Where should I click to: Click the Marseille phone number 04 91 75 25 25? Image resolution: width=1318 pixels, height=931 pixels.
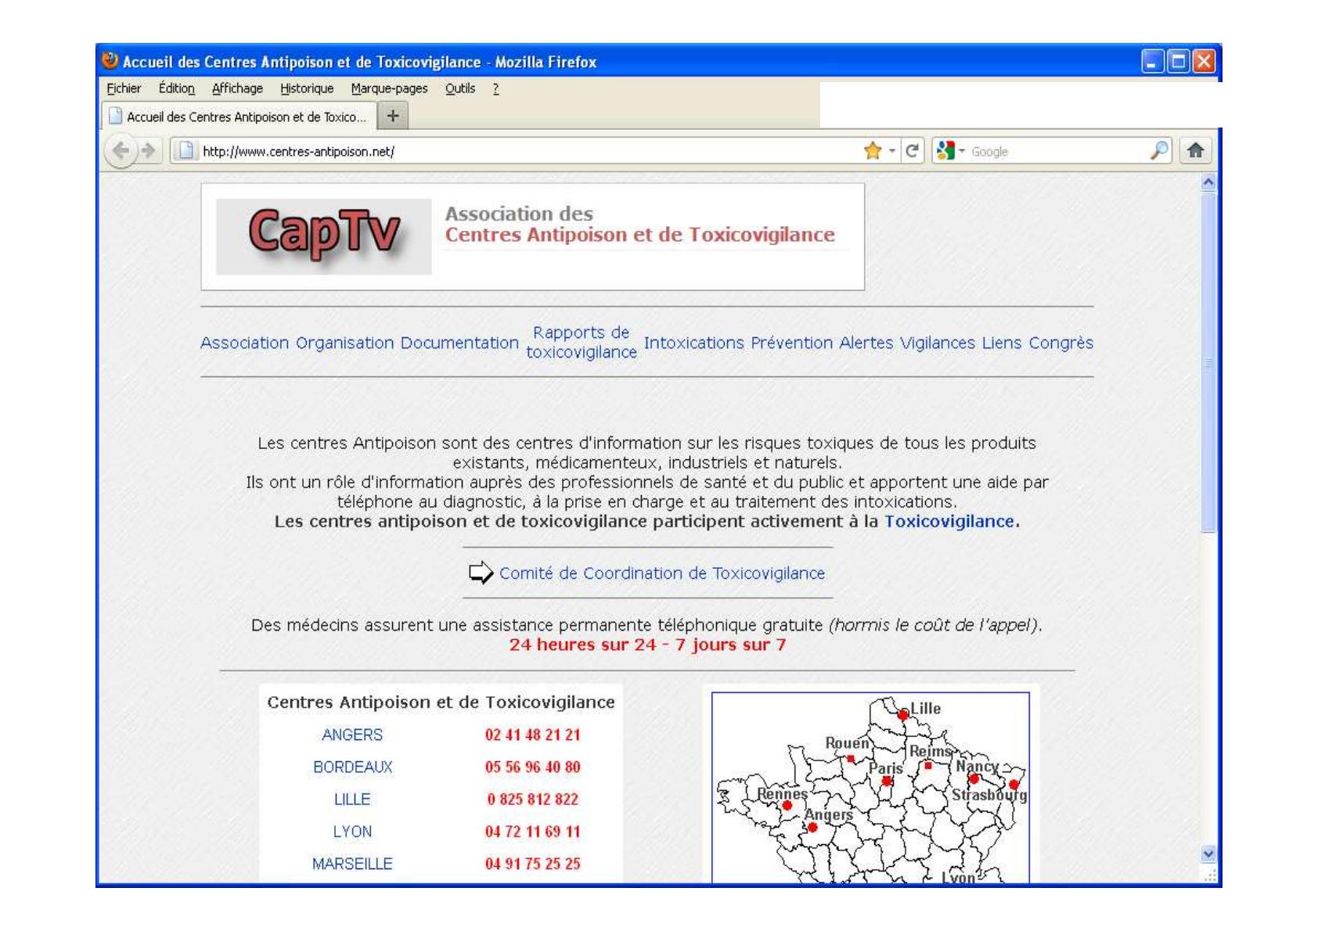point(533,864)
